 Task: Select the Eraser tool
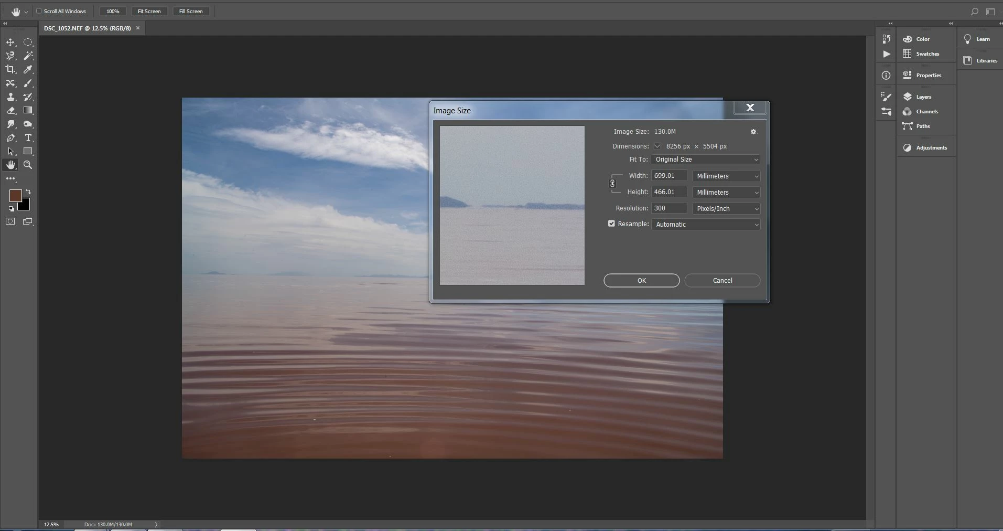coord(10,110)
